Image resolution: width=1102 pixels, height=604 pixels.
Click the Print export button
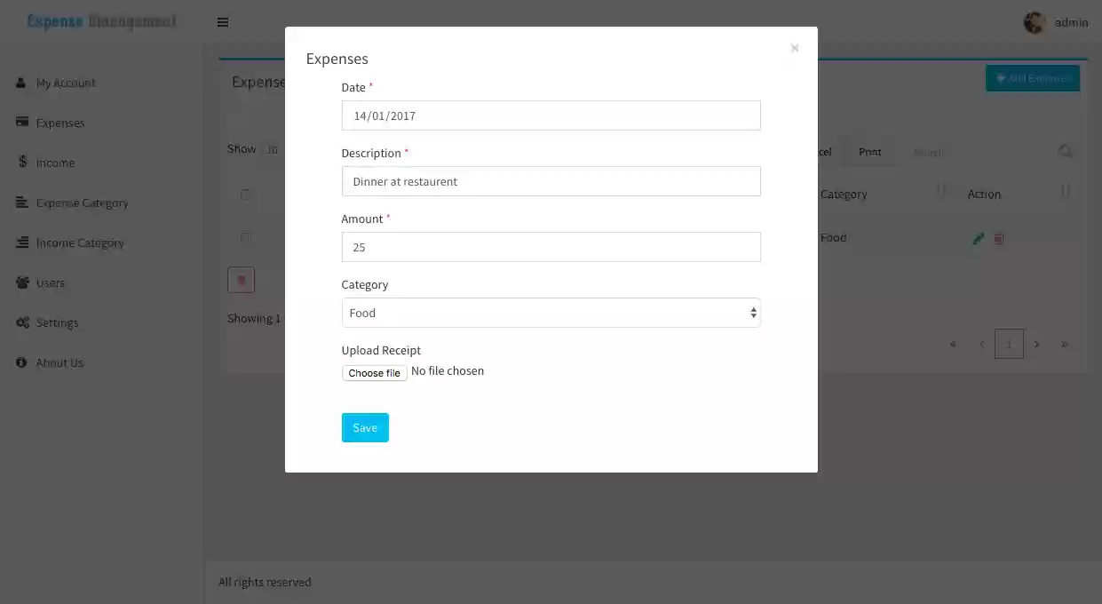coord(868,152)
